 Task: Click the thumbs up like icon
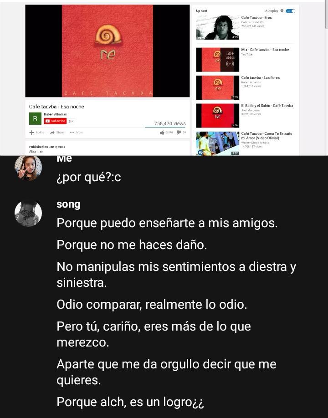click(x=162, y=132)
